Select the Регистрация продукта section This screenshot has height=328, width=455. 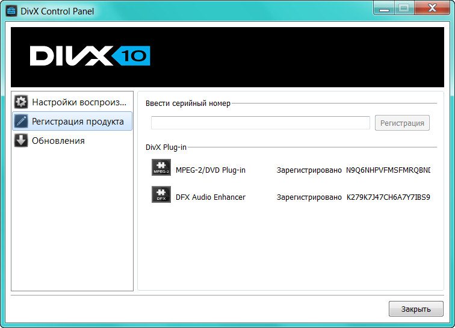pos(72,121)
